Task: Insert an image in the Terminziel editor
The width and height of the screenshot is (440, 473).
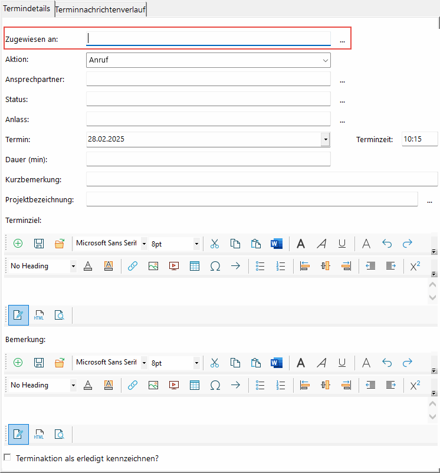Action: pos(153,266)
